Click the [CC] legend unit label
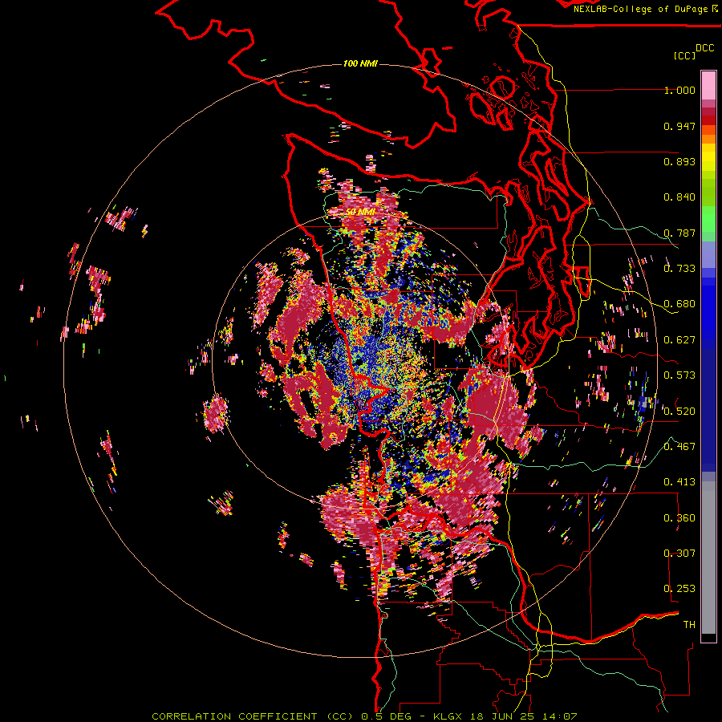Screen dimensions: 722x722 [684, 55]
